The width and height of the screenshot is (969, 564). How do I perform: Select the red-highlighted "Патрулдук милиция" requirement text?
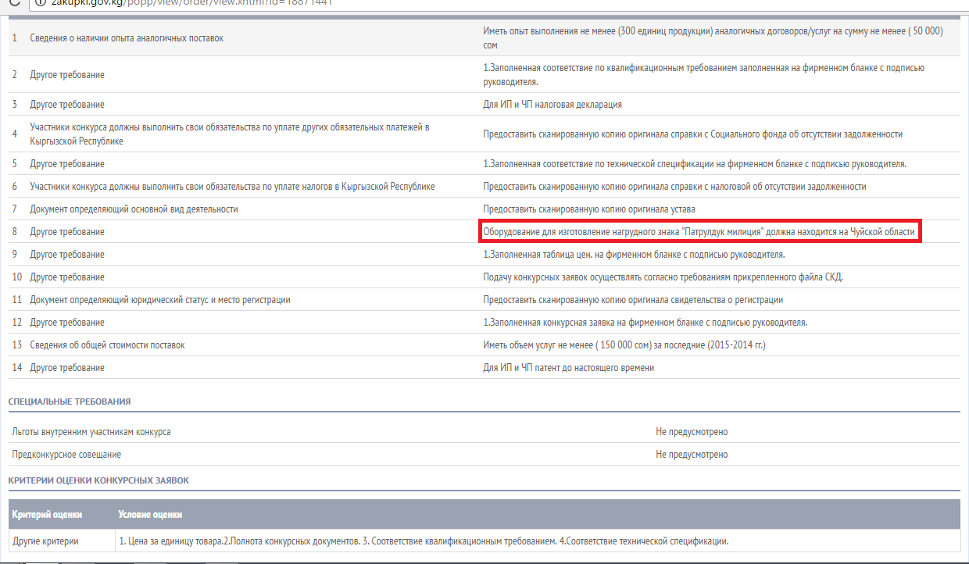pos(699,232)
